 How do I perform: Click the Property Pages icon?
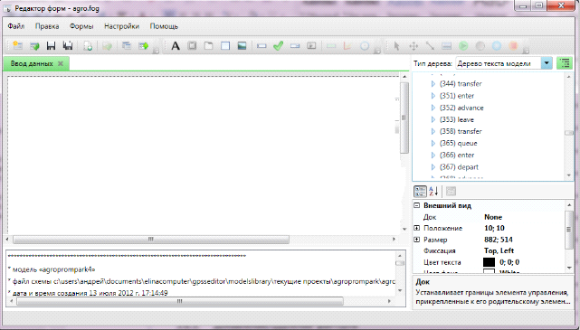[451, 192]
